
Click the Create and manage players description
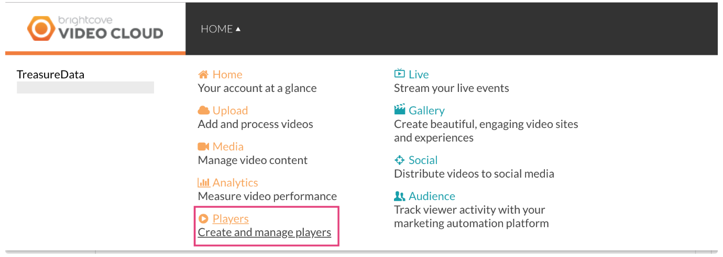[265, 232]
